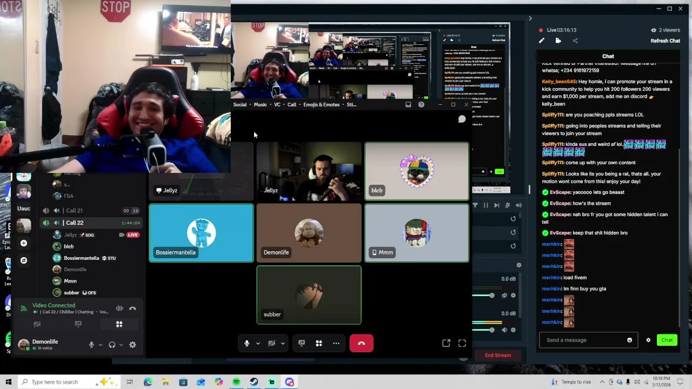Screen dimensions: 692x389
Task: Expand output device arrow next to headphones
Action: [121, 345]
